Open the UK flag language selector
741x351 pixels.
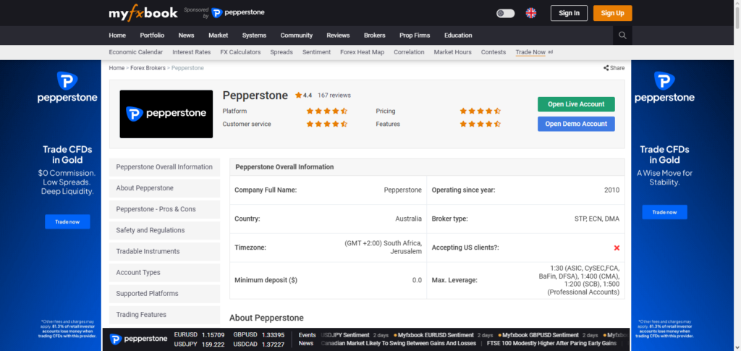(x=530, y=13)
